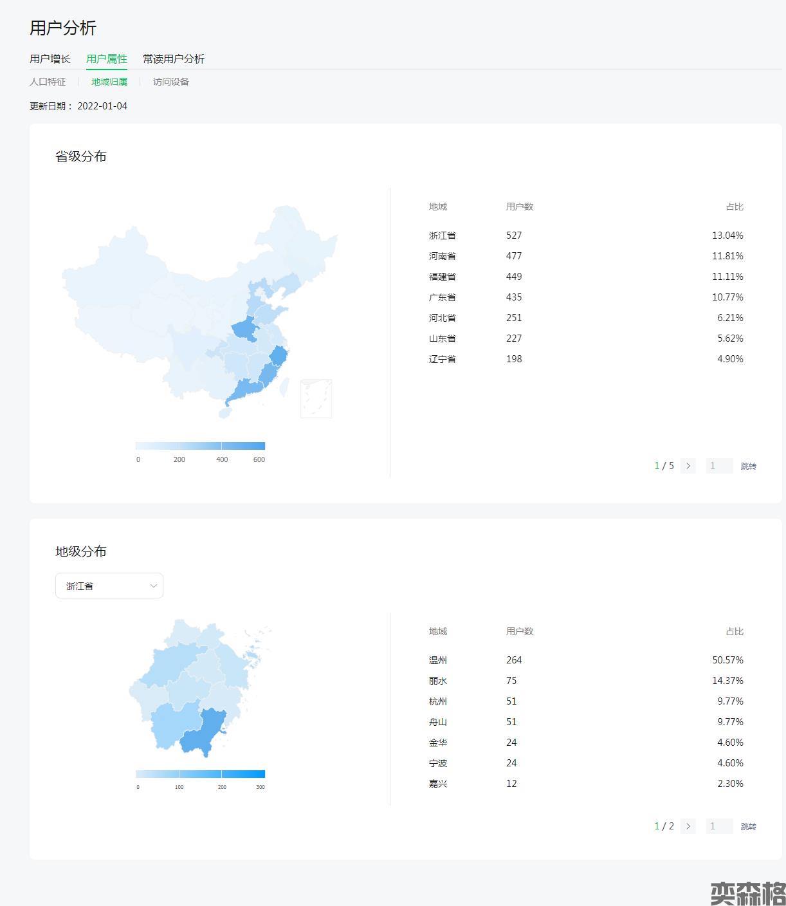Click the dropdown arrow in province selector
786x906 pixels.
click(153, 586)
